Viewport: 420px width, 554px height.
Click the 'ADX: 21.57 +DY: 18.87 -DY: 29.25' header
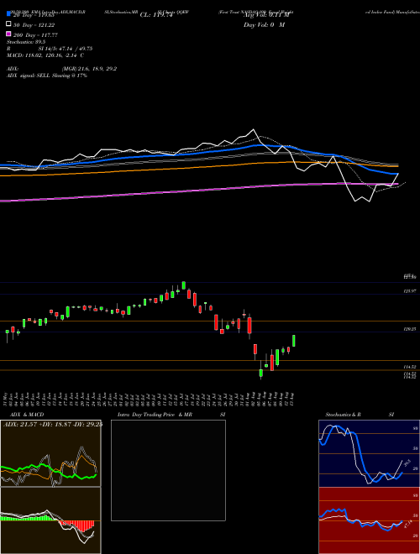[x=52, y=425]
